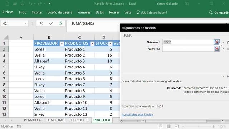Open ribbon display options icon
The image size is (229, 129).
click(x=187, y=4)
